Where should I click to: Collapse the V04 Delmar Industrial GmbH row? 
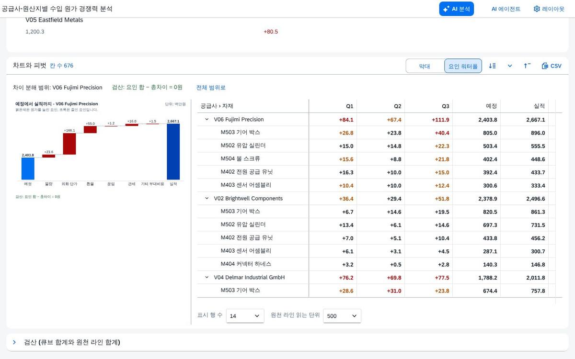pyautogui.click(x=207, y=278)
